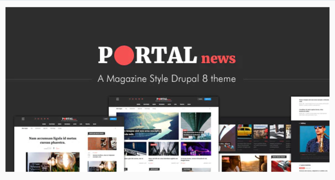This screenshot has height=180, width=335.
Task: Open the camera flat-lay sidebar thumbnail
Action: point(102,144)
